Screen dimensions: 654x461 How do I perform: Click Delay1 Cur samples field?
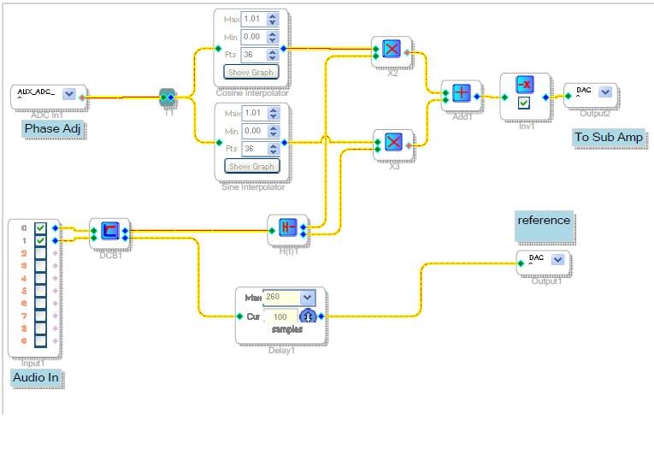click(280, 317)
